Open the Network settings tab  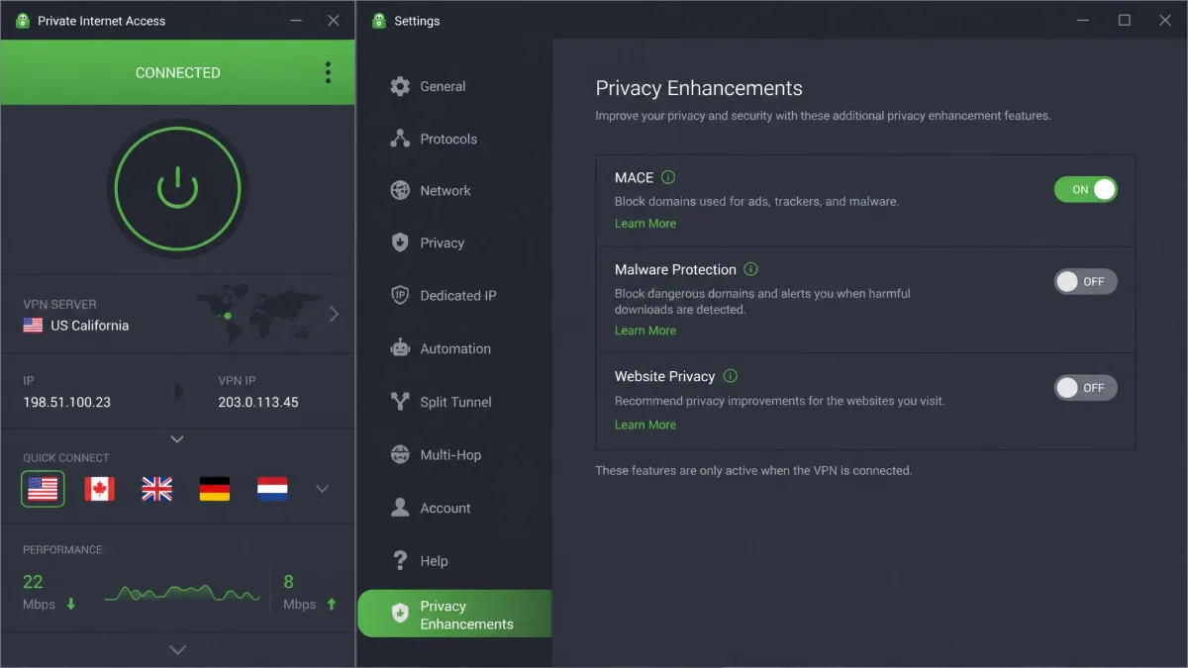click(x=454, y=190)
